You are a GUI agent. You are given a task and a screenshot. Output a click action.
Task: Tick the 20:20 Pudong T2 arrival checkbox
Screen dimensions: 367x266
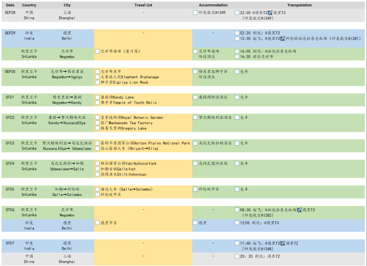coord(237,257)
